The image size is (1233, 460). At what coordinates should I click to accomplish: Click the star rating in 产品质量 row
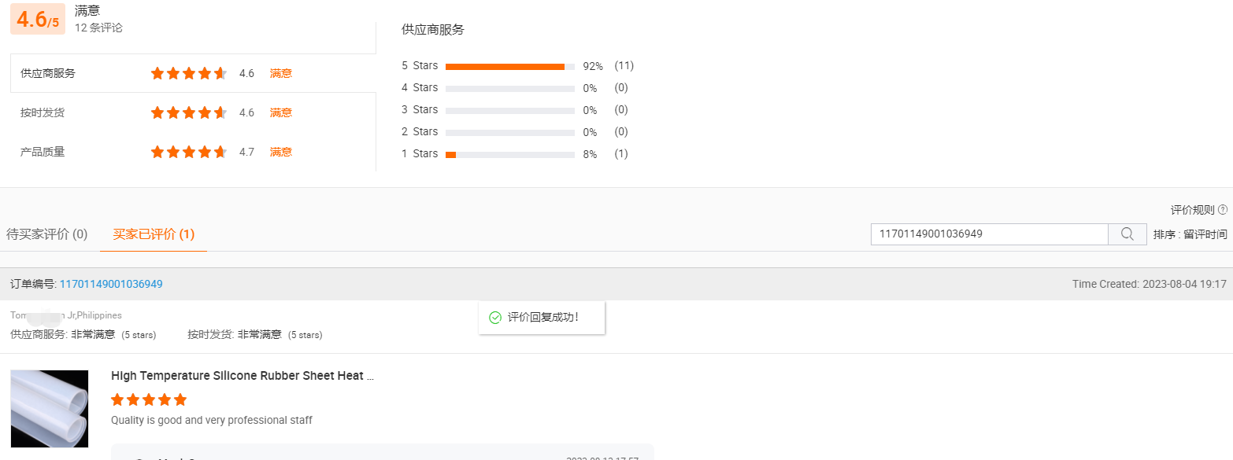tap(189, 152)
